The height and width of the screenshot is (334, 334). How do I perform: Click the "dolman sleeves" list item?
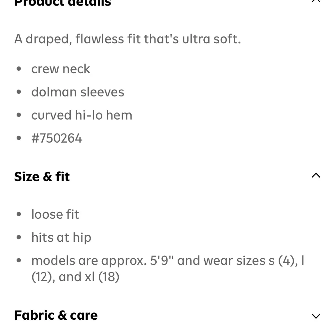coord(78,92)
